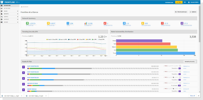The width and height of the screenshot is (203, 100).
Task: Click the Dashboard breadcrumb
Action: coord(25,7)
